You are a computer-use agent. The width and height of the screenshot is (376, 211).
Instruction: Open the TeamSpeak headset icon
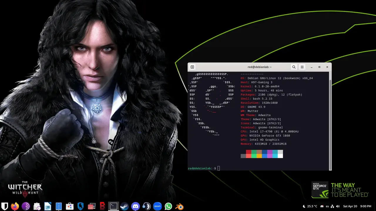coord(146,206)
